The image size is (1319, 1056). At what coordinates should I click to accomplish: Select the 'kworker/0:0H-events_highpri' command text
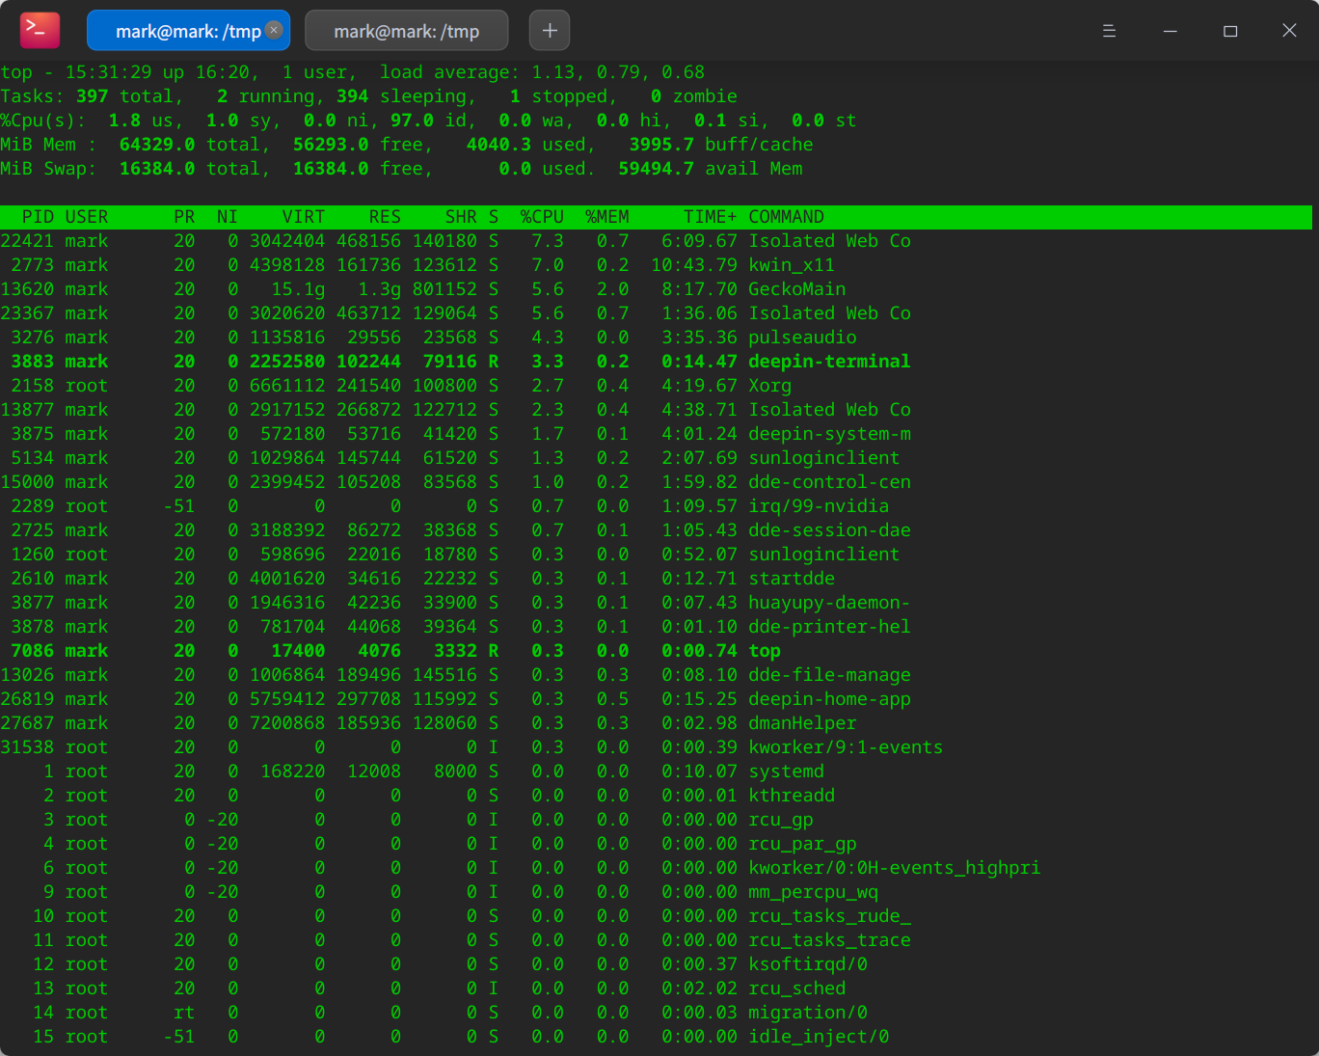[x=895, y=868]
